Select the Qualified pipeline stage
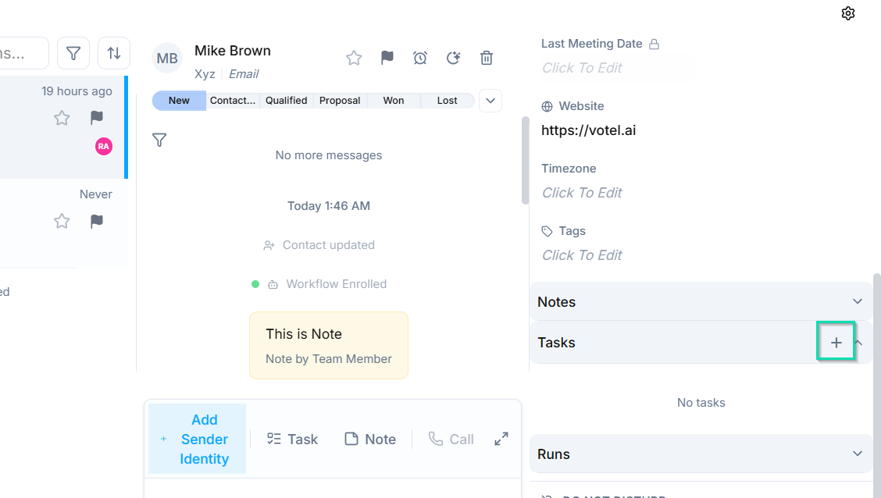The image size is (881, 498). click(286, 100)
